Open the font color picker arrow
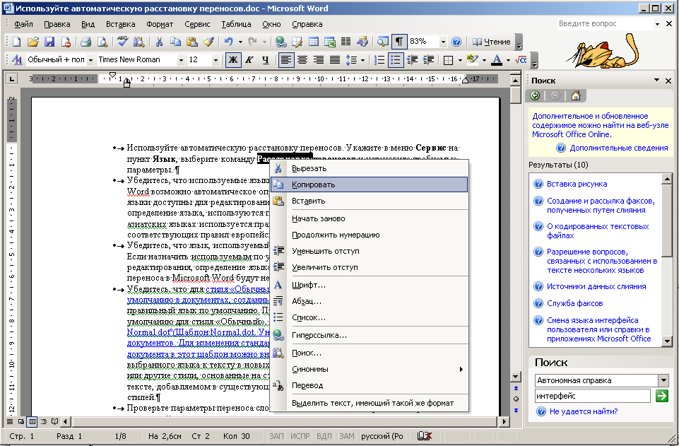 point(508,60)
